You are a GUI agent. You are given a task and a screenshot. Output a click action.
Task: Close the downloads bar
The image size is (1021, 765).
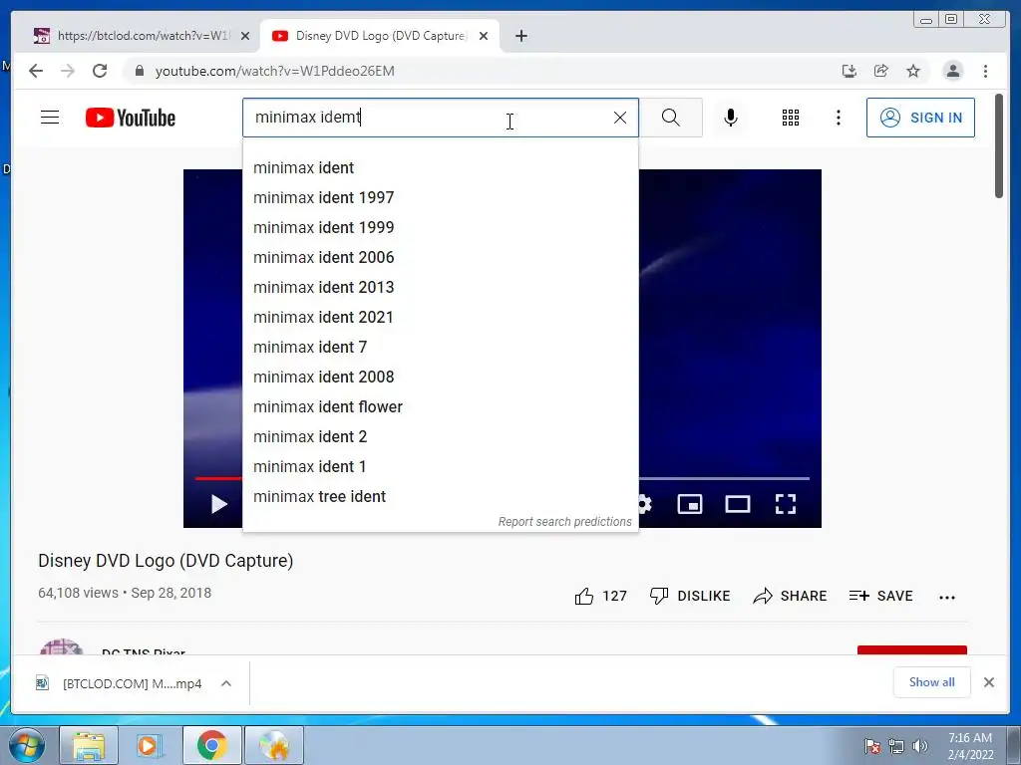(988, 682)
